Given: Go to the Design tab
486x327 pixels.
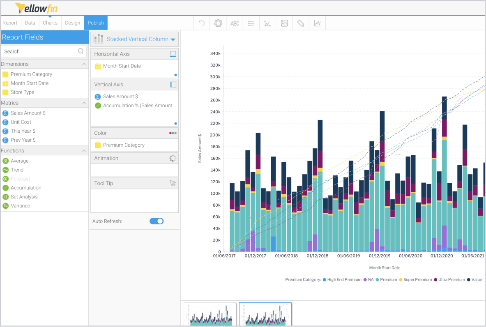Looking at the screenshot, I should (72, 23).
